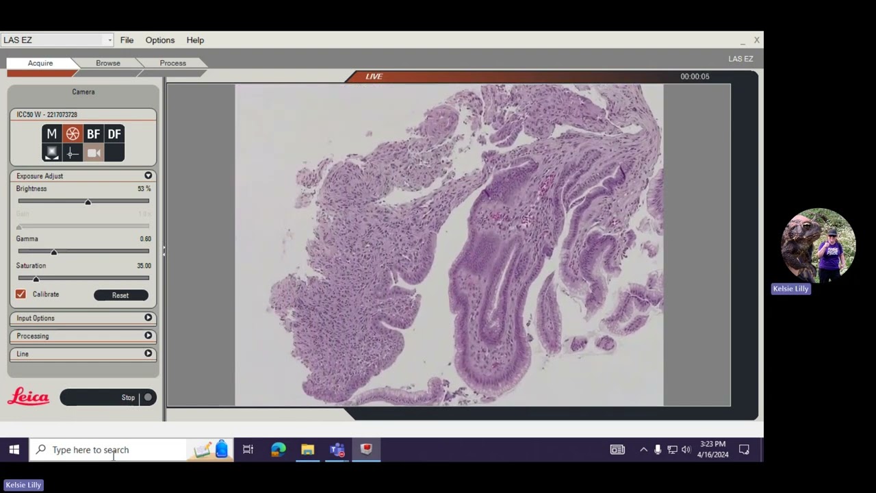Open Task View in the taskbar

tap(248, 450)
